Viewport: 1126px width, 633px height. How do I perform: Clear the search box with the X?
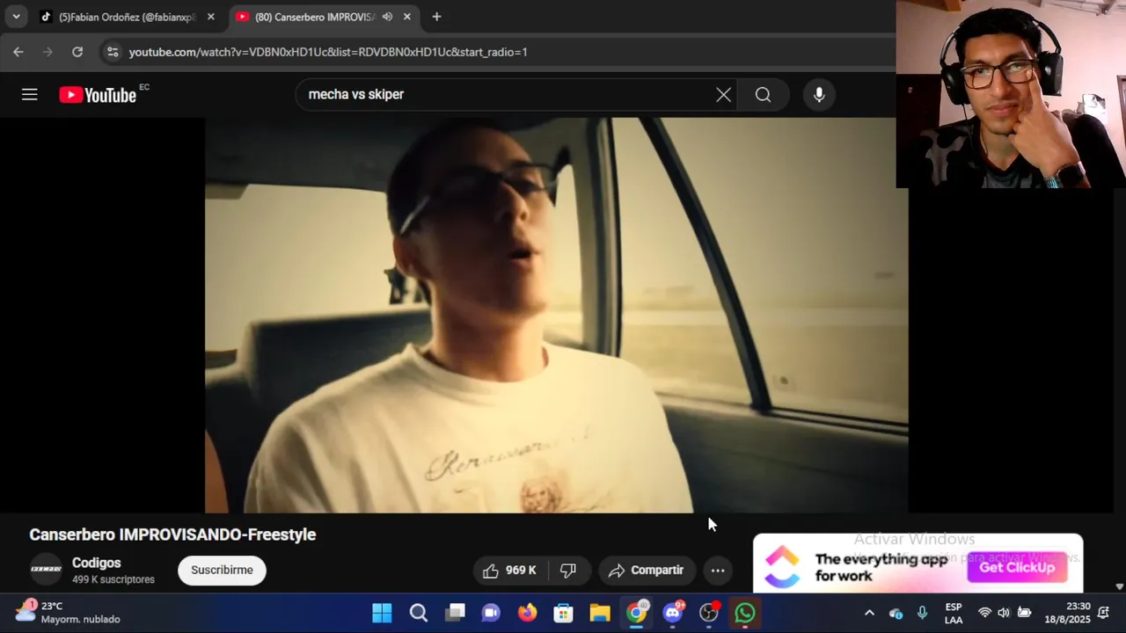[723, 95]
